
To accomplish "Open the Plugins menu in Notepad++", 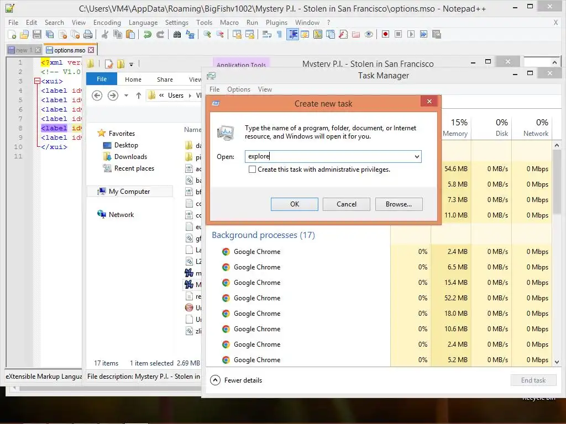I will point(276,22).
